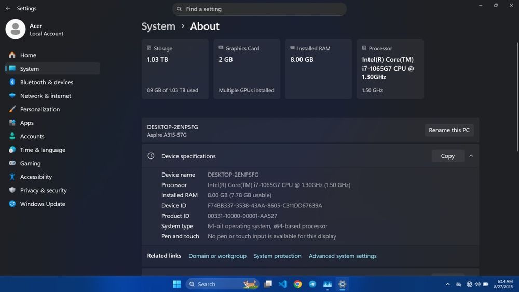The width and height of the screenshot is (519, 292).
Task: Open Accounts settings page
Action: 52,136
